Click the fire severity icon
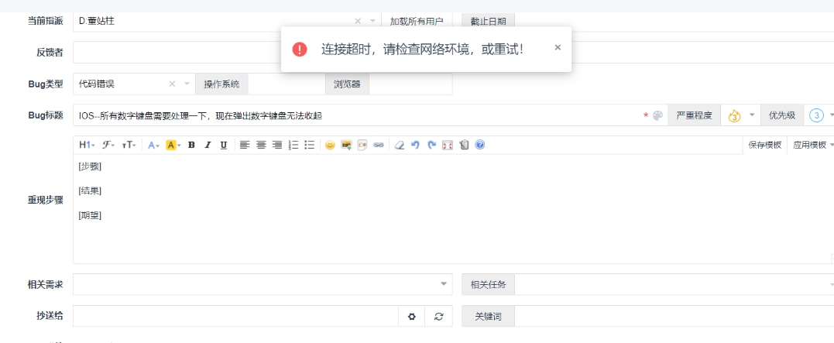Image resolution: width=834 pixels, height=343 pixels. 734,115
